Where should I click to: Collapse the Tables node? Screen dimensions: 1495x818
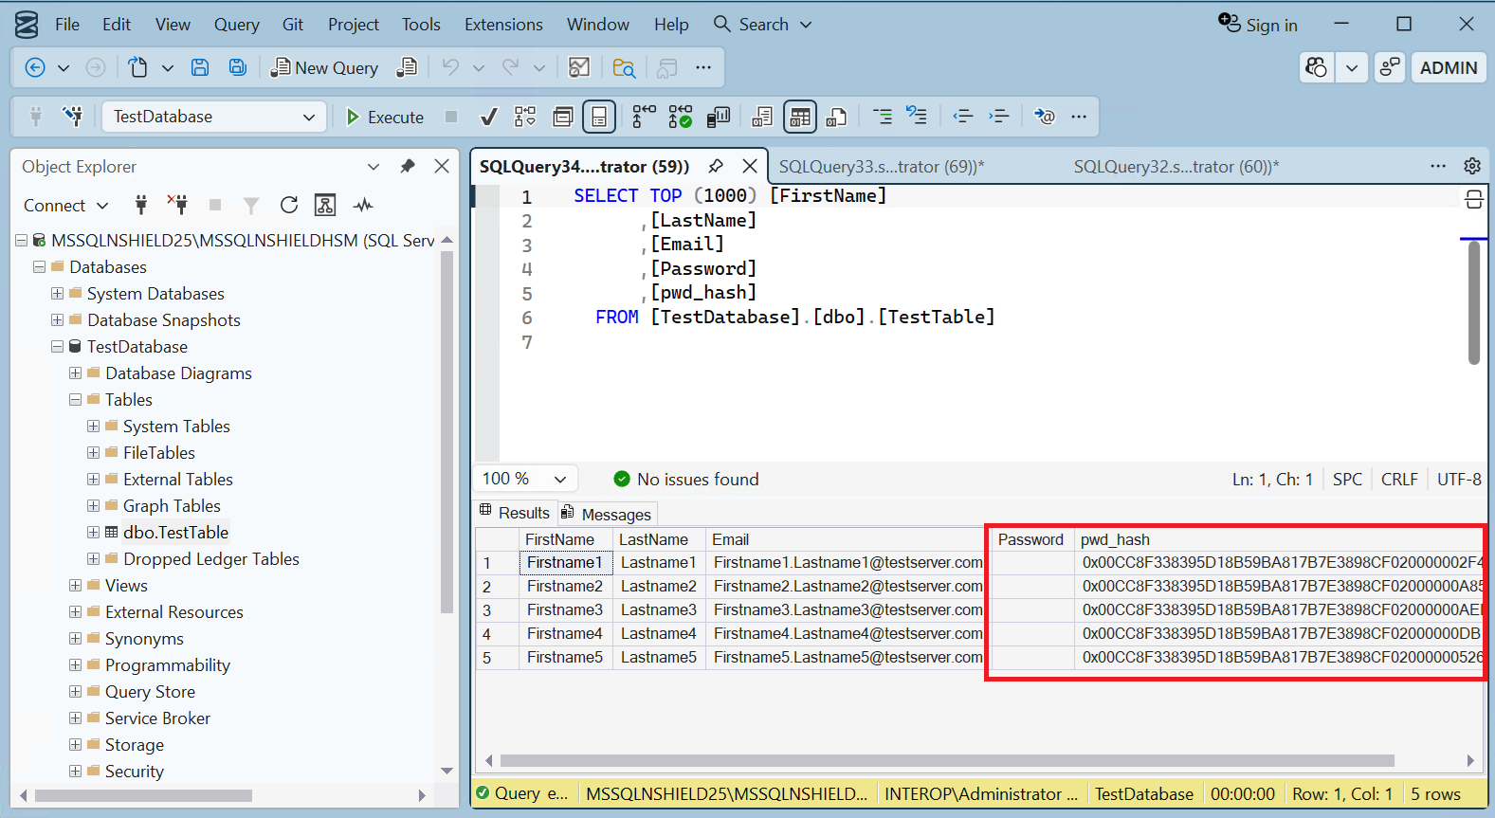pos(75,400)
